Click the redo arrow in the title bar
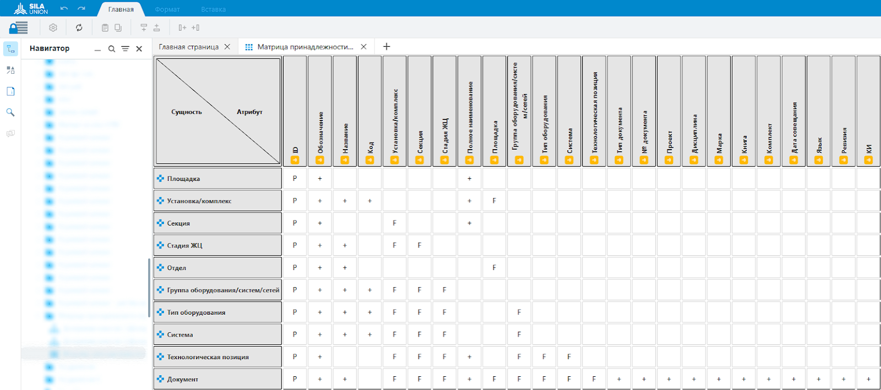The height and width of the screenshot is (390, 881). coord(81,9)
